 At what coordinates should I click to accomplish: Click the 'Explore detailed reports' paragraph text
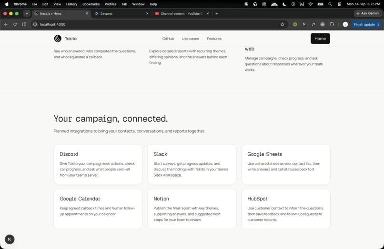click(x=188, y=57)
